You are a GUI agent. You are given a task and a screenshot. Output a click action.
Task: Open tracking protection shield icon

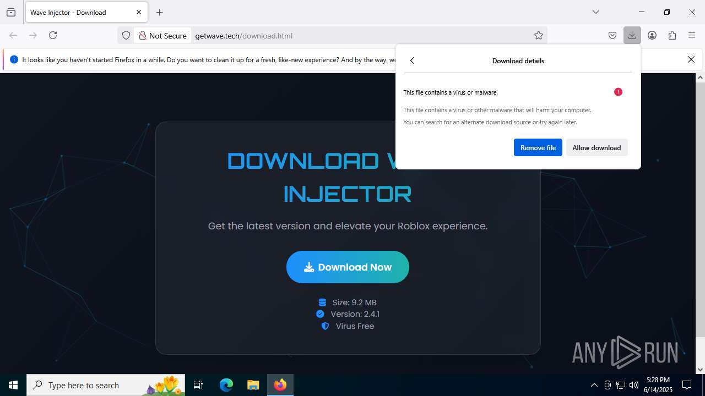[x=126, y=35]
